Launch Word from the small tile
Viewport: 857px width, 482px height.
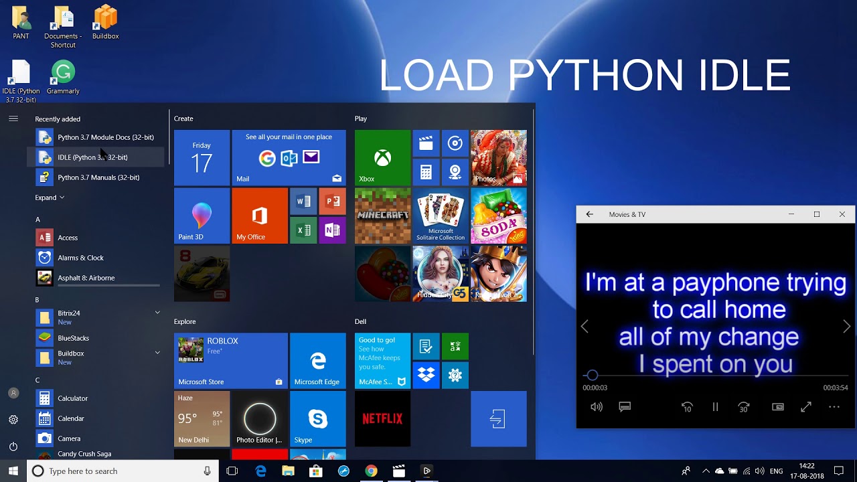click(x=303, y=202)
